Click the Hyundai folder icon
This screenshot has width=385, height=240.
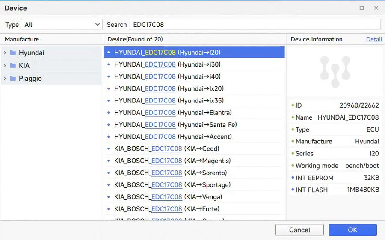(13, 53)
